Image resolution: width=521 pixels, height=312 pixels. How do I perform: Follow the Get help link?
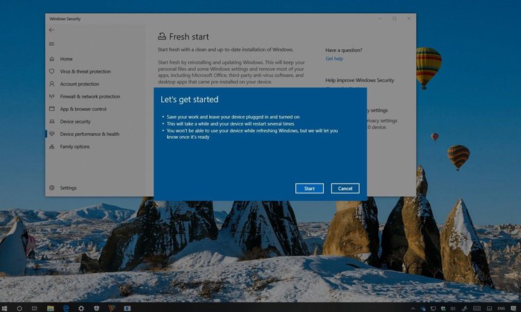click(x=334, y=59)
